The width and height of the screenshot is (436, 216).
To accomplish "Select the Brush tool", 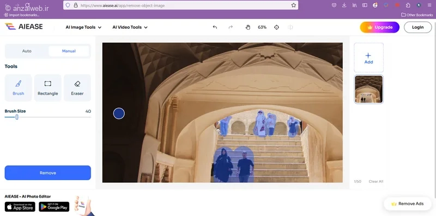I will (19, 88).
